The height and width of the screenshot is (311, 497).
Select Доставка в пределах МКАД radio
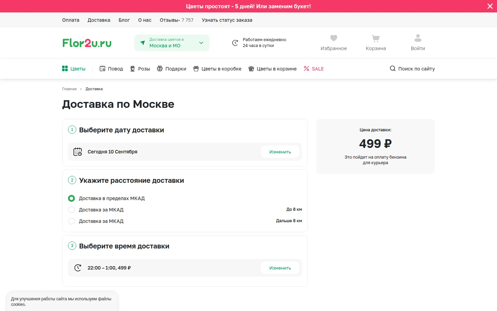[71, 198]
